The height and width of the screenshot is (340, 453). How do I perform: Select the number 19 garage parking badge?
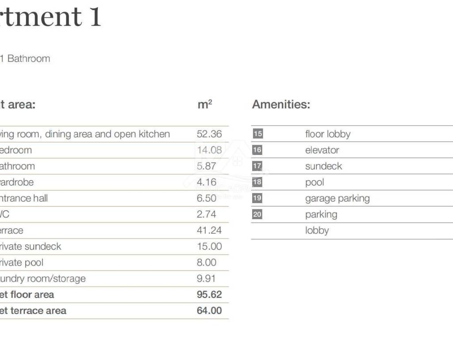pos(257,198)
